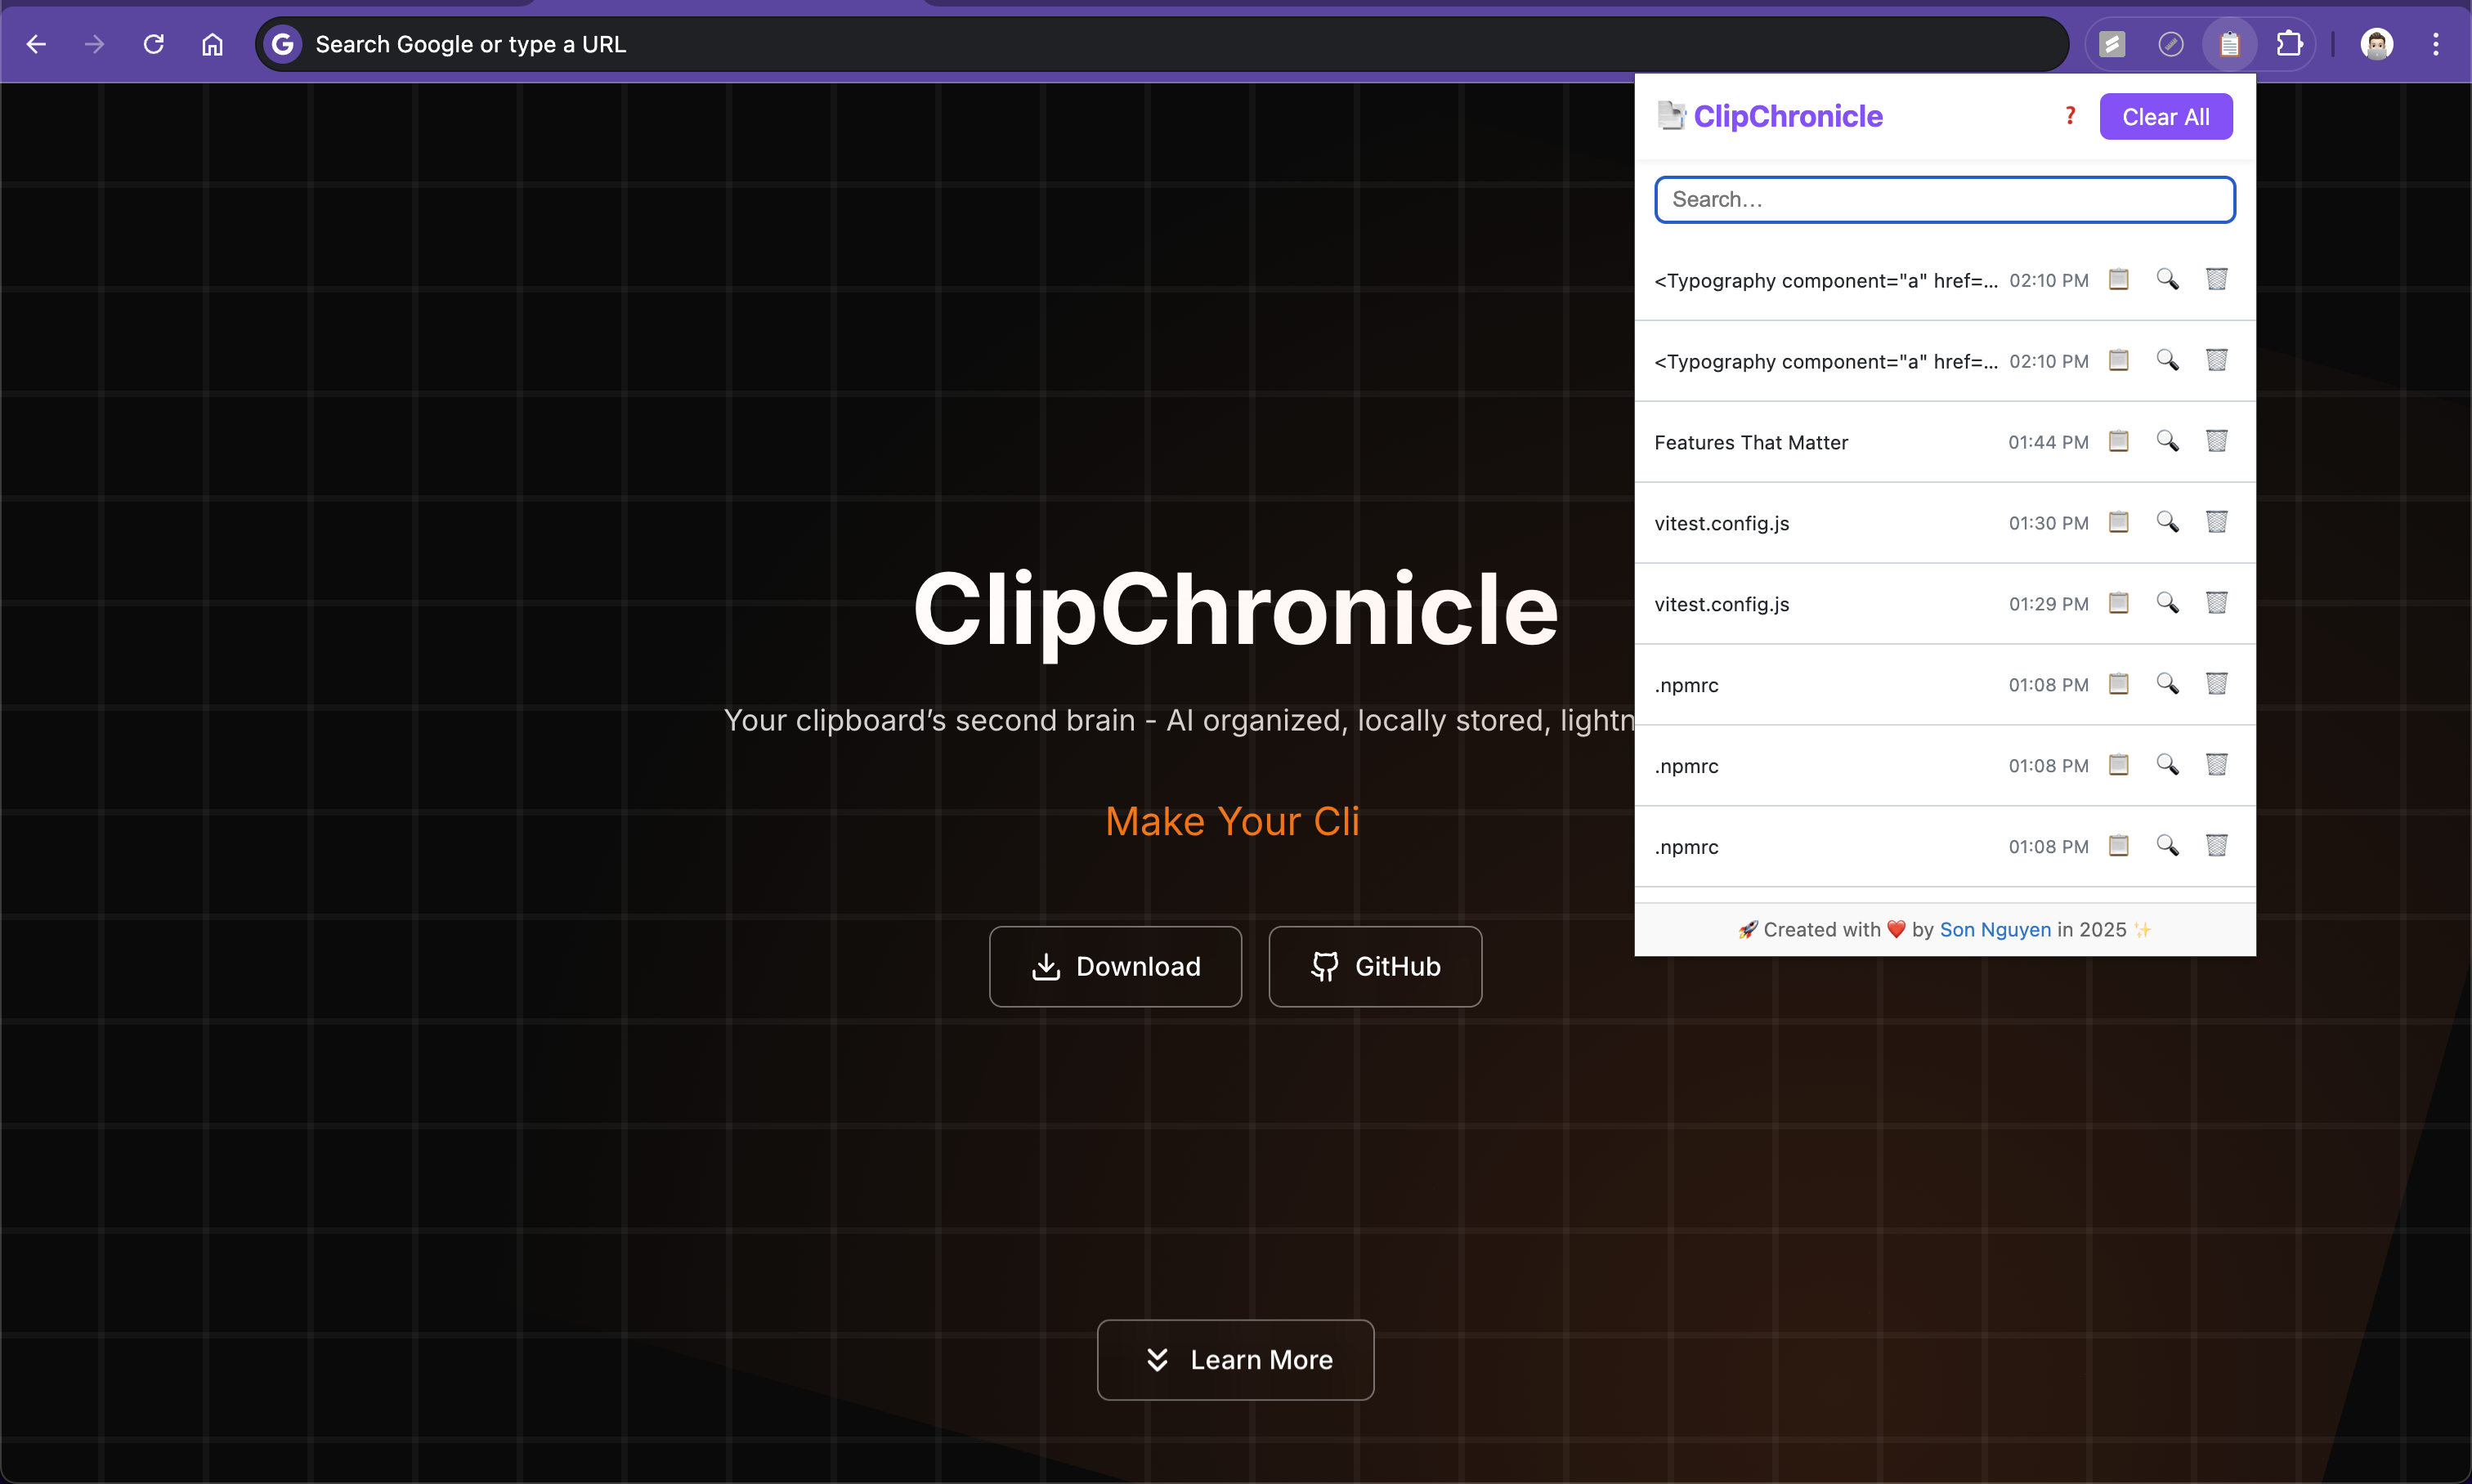The width and height of the screenshot is (2472, 1484).
Task: Preview the 01:30 PM vitest.config.js clip
Action: (2167, 522)
